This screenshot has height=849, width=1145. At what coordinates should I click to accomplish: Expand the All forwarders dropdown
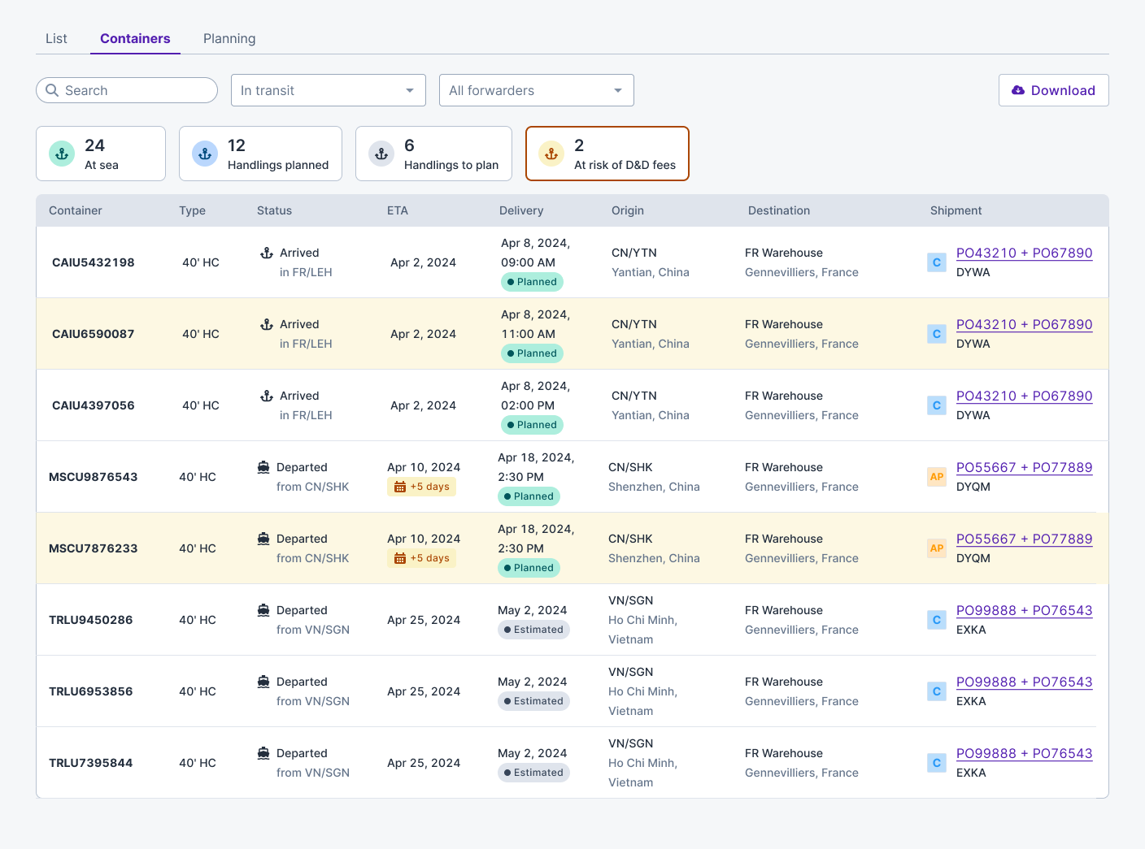[536, 90]
